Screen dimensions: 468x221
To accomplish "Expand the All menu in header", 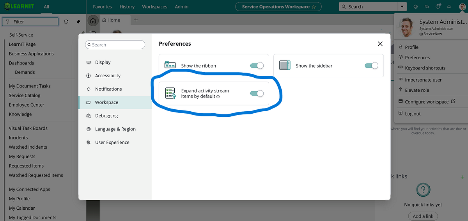I will coord(46,7).
